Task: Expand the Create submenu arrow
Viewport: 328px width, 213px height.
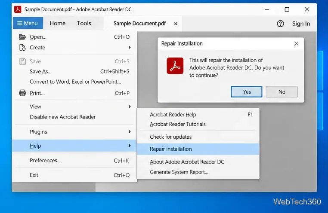Action: [130, 48]
